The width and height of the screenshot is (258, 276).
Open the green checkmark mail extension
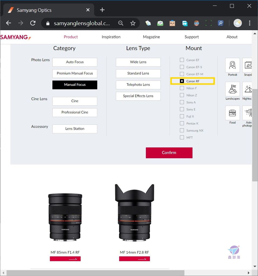coord(160,23)
